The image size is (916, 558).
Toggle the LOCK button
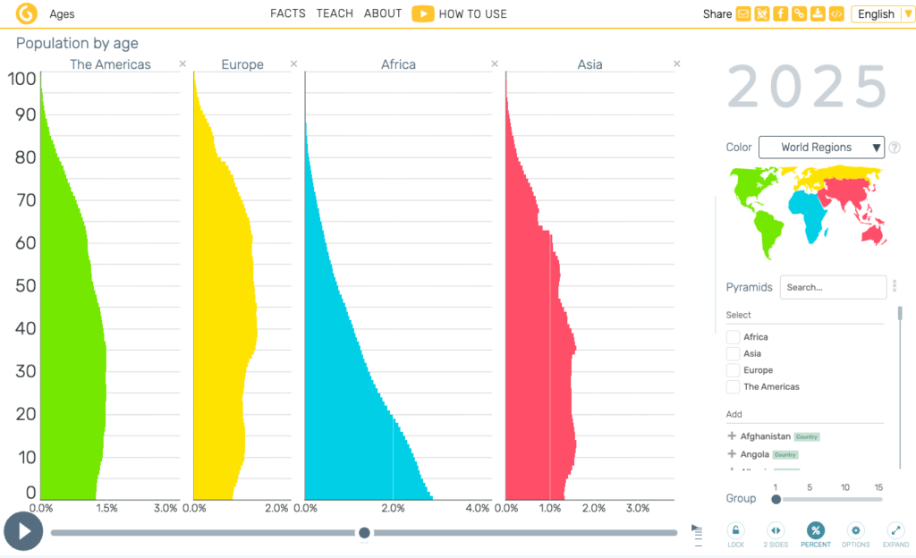tap(735, 534)
